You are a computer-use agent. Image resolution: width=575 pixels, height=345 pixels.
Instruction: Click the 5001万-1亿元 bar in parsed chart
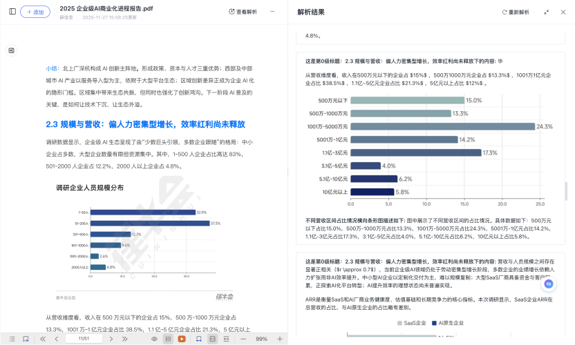coord(404,139)
